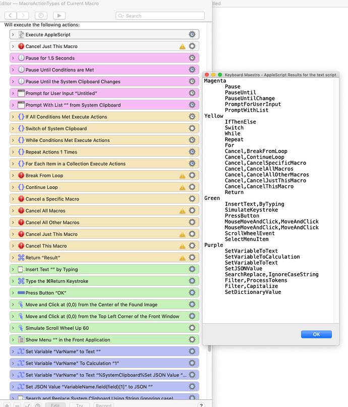
Task: Open gear menu for Set JSON Value action
Action: [192, 386]
